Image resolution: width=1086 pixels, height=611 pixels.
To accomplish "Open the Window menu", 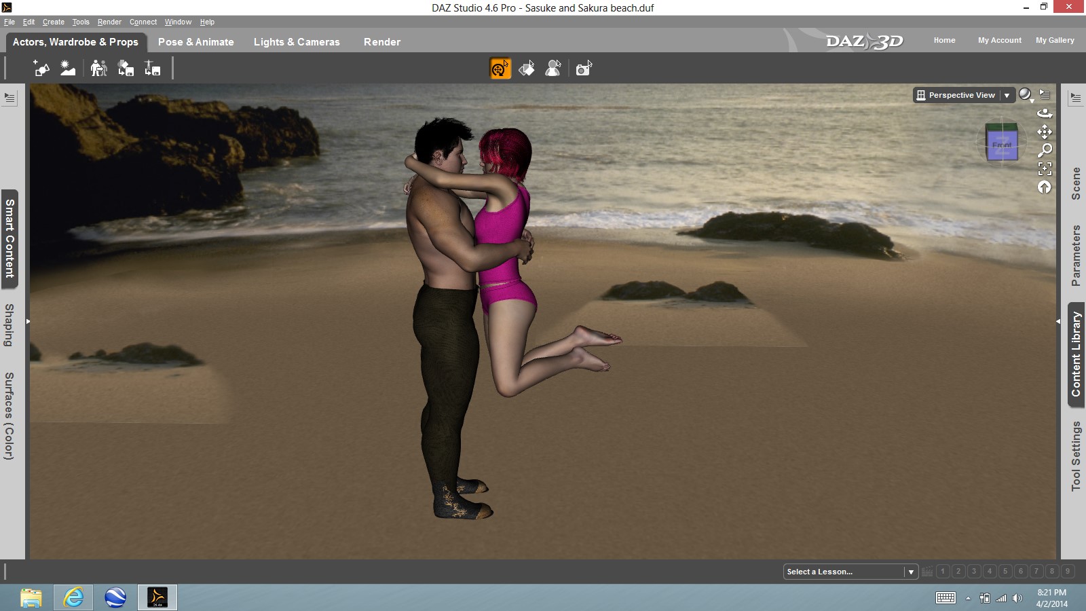I will (x=178, y=22).
